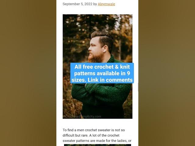195x146 pixels.
Task: Tap the blurred autumn trees above the man's head
Action: tap(97, 22)
